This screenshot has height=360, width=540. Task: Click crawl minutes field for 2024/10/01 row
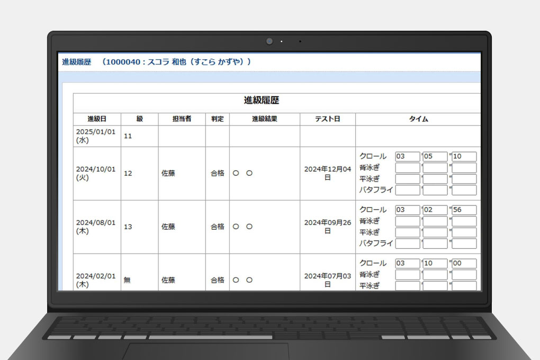(408, 156)
